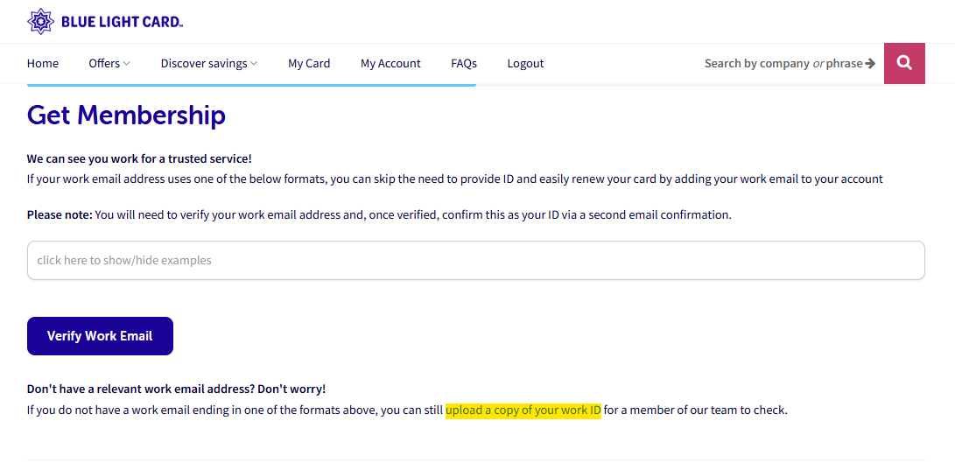Click the "We can see you work for a trusted service!" text
The height and width of the screenshot is (463, 955).
point(139,159)
